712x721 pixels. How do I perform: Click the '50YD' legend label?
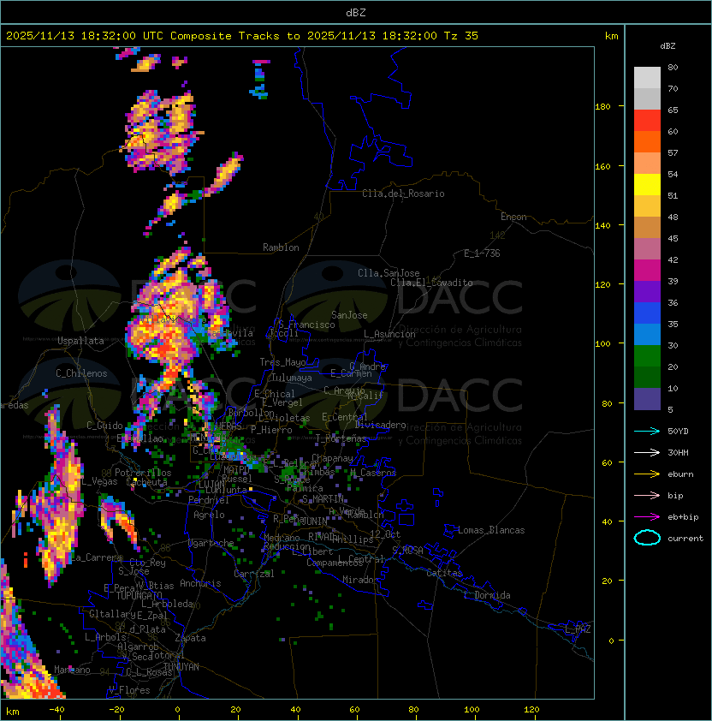(678, 431)
